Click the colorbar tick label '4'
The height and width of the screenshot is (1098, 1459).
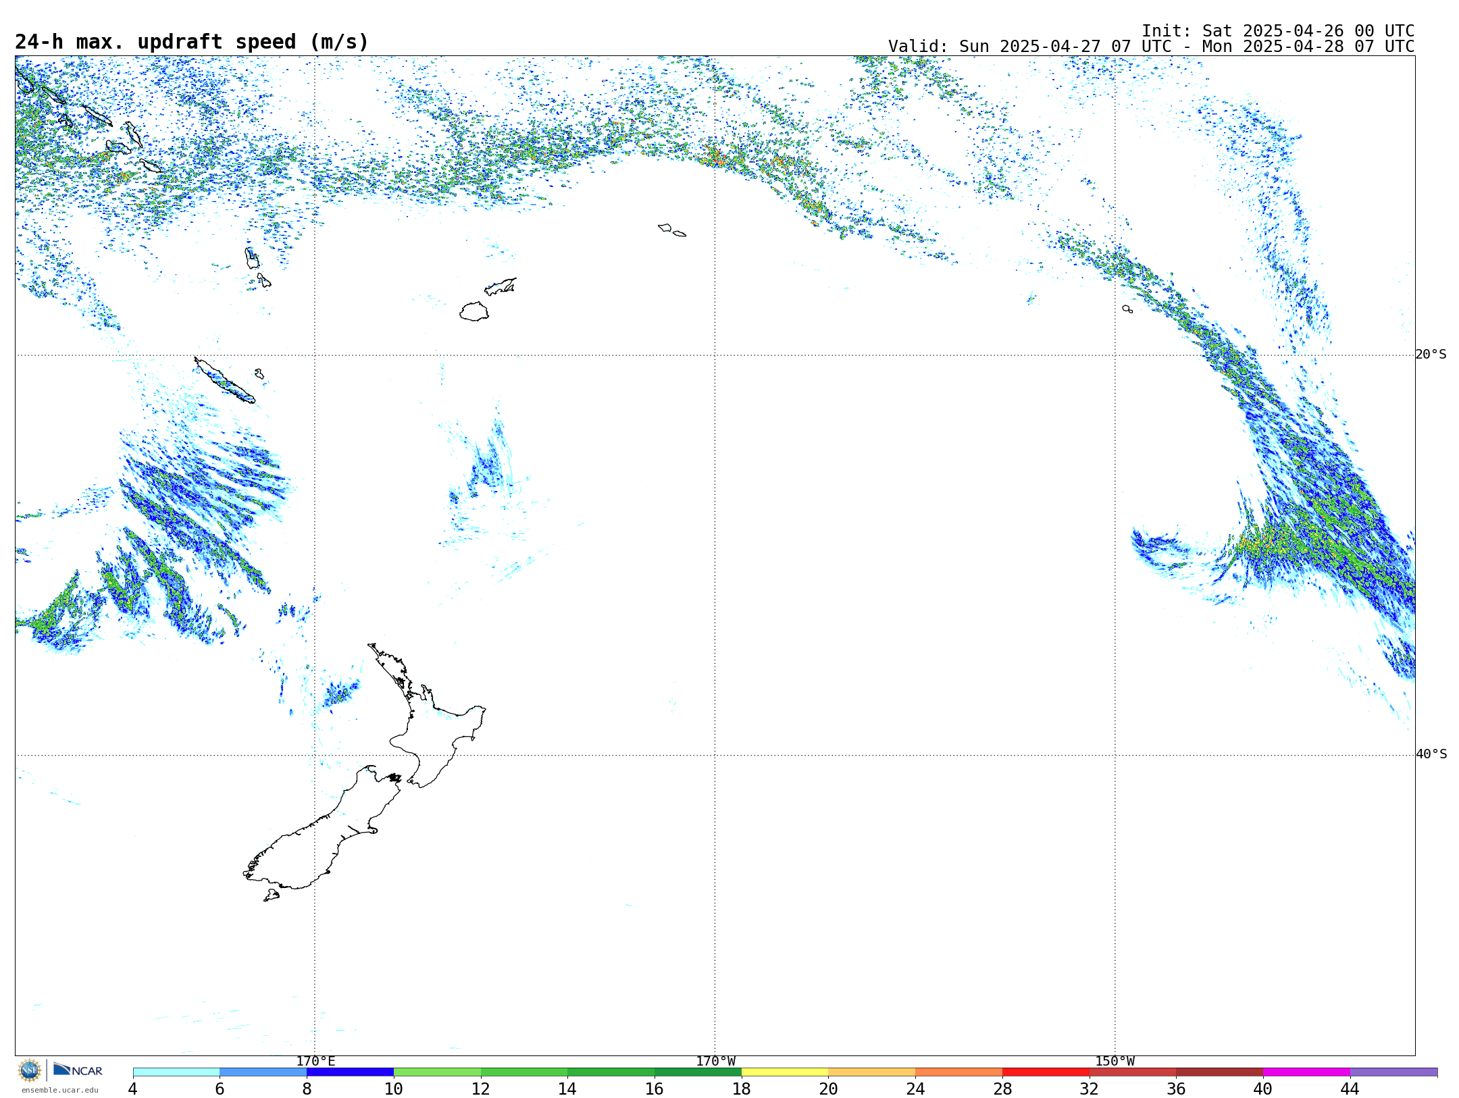(132, 1089)
